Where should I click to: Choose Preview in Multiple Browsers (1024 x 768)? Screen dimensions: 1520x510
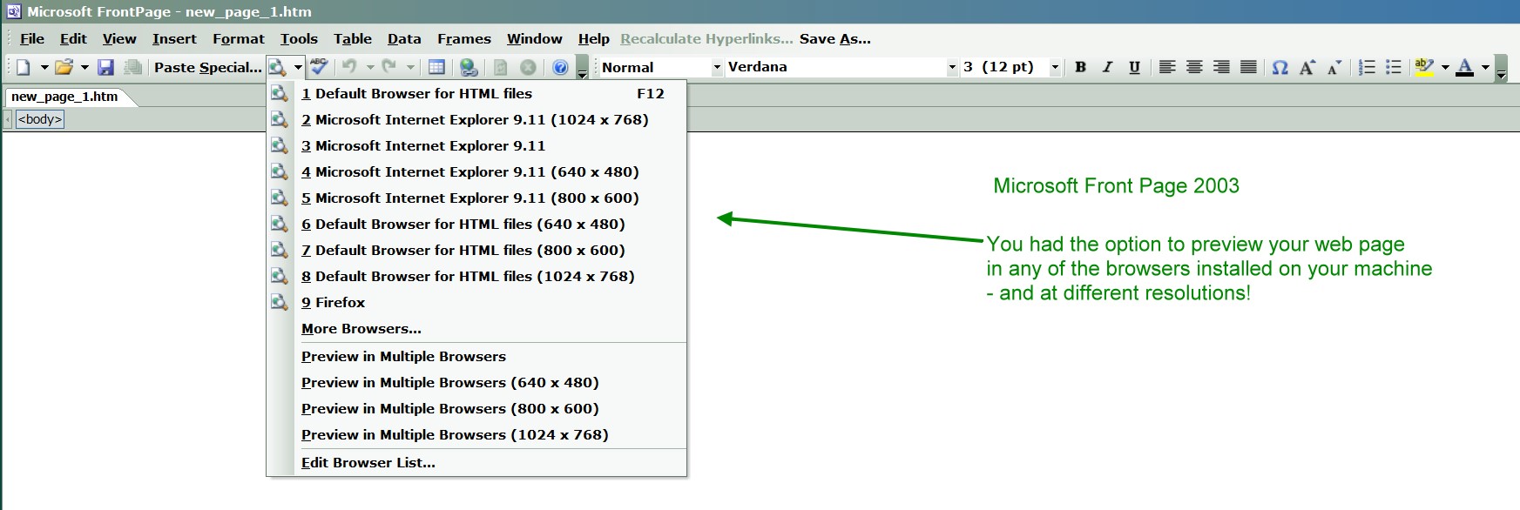(476, 434)
